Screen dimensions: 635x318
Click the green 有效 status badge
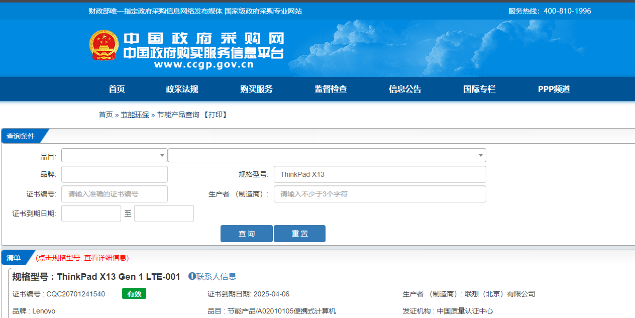point(134,294)
